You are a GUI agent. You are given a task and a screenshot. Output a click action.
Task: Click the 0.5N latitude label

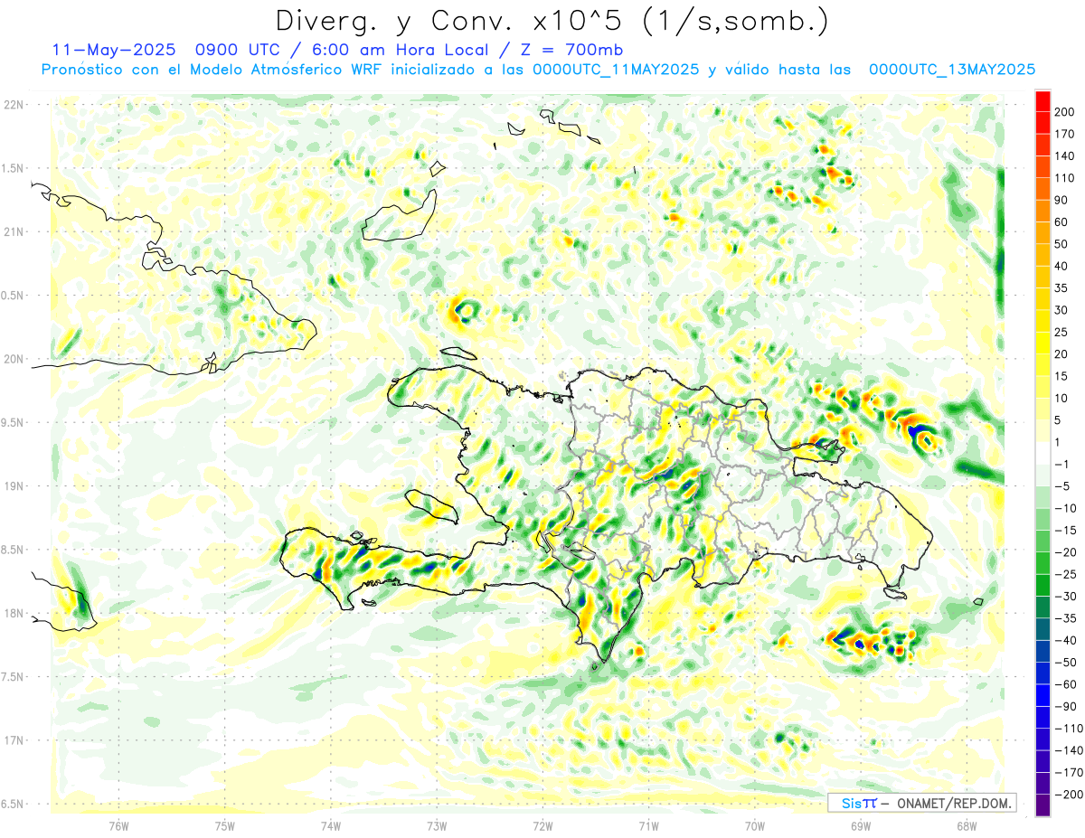coord(14,296)
